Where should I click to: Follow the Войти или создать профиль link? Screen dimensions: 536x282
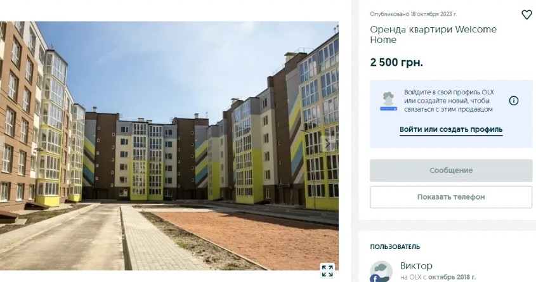(x=451, y=129)
